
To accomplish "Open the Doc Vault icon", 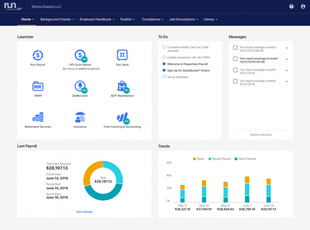I will click(122, 55).
